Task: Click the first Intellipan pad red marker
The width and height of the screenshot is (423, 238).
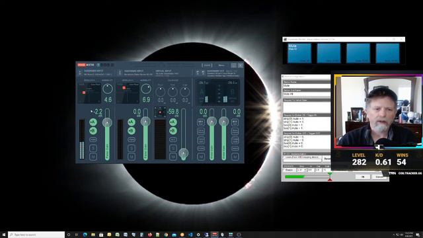Action: tap(84, 93)
